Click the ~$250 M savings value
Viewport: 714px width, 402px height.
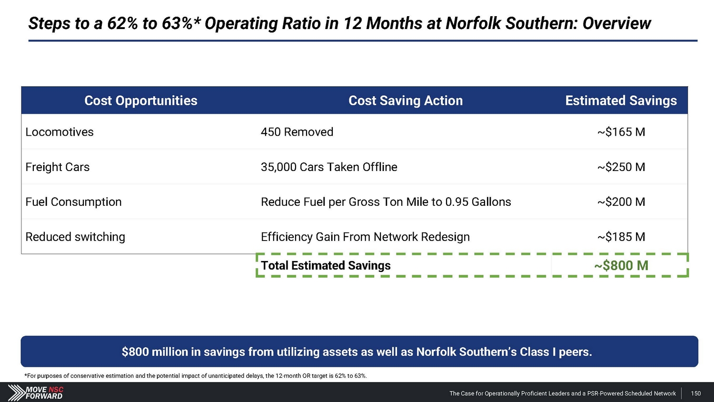pyautogui.click(x=621, y=167)
